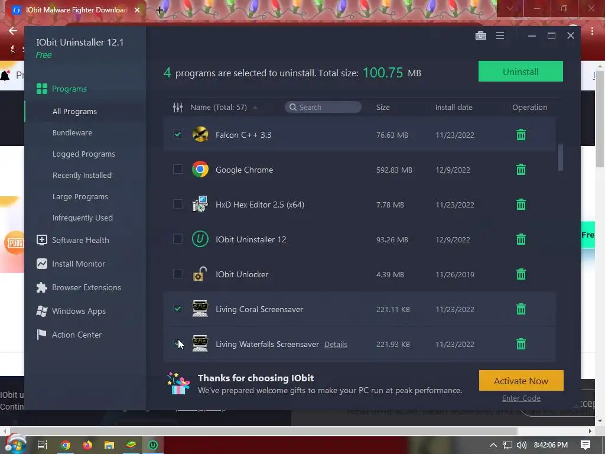This screenshot has height=454, width=605.
Task: Open Firefox from the taskbar
Action: (x=87, y=445)
